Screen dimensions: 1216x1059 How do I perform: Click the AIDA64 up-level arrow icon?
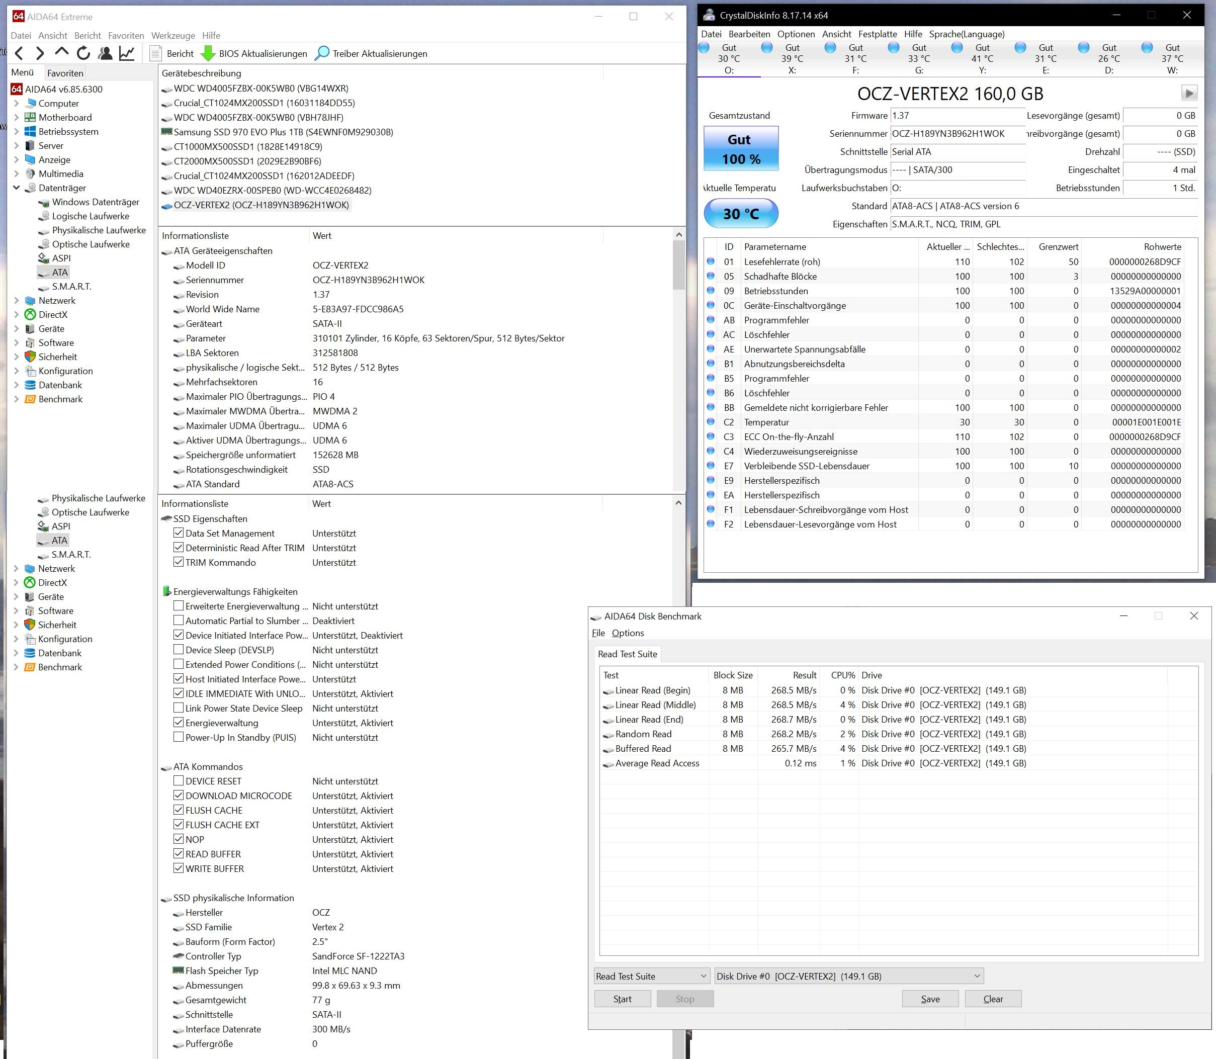click(x=61, y=53)
